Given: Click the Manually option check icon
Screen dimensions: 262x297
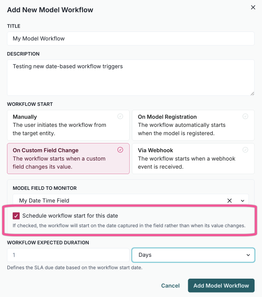Looking at the screenshot, I should pyautogui.click(x=120, y=116).
